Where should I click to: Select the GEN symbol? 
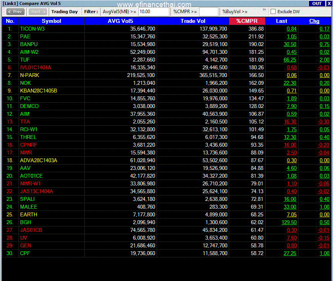pyautogui.click(x=26, y=246)
